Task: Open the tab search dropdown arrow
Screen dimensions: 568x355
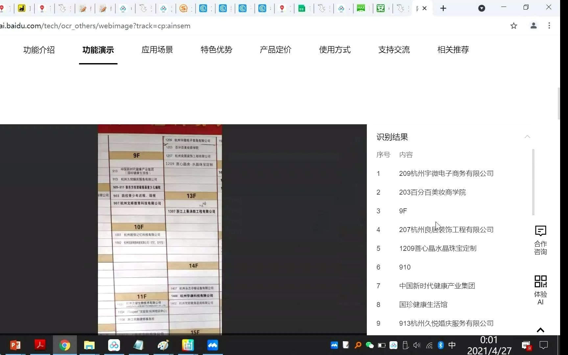Action: coord(482,8)
